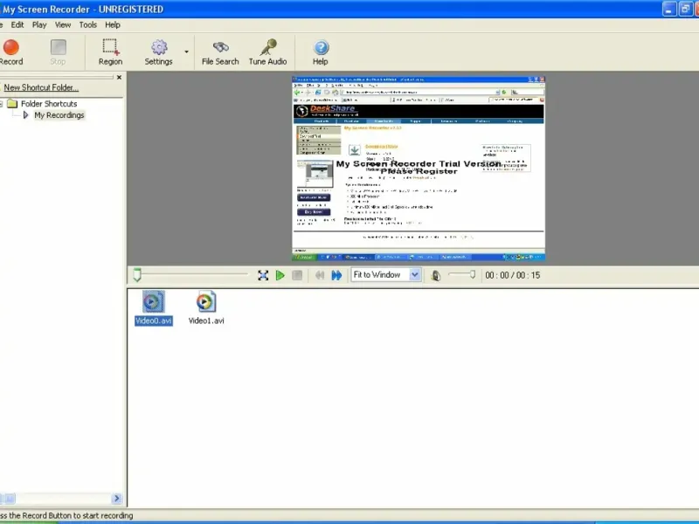Select the Region capture tool

click(x=110, y=52)
